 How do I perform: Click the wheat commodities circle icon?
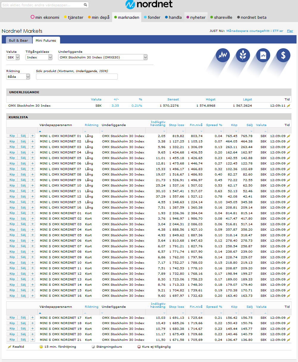tap(243, 55)
